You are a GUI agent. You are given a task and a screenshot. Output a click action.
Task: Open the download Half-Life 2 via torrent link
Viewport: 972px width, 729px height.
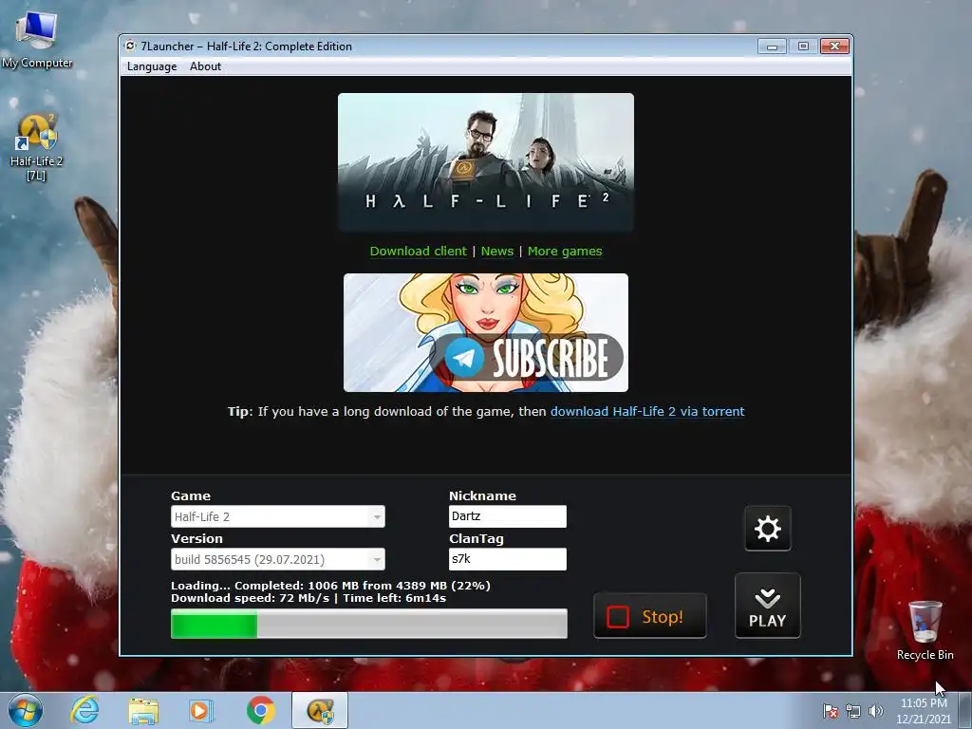pyautogui.click(x=647, y=412)
